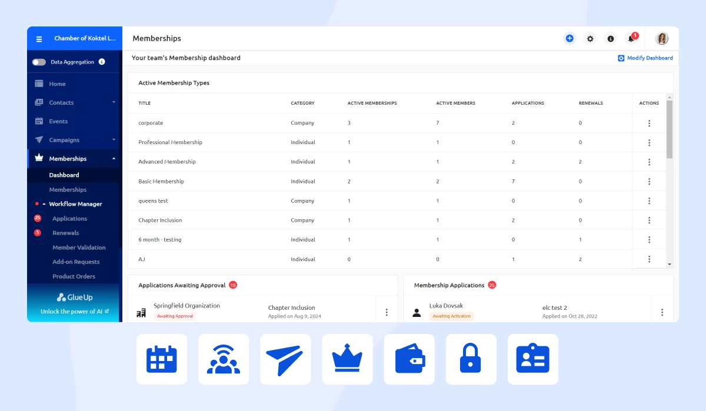Click the sidebar hamburger menu icon
The image size is (706, 411).
39,39
